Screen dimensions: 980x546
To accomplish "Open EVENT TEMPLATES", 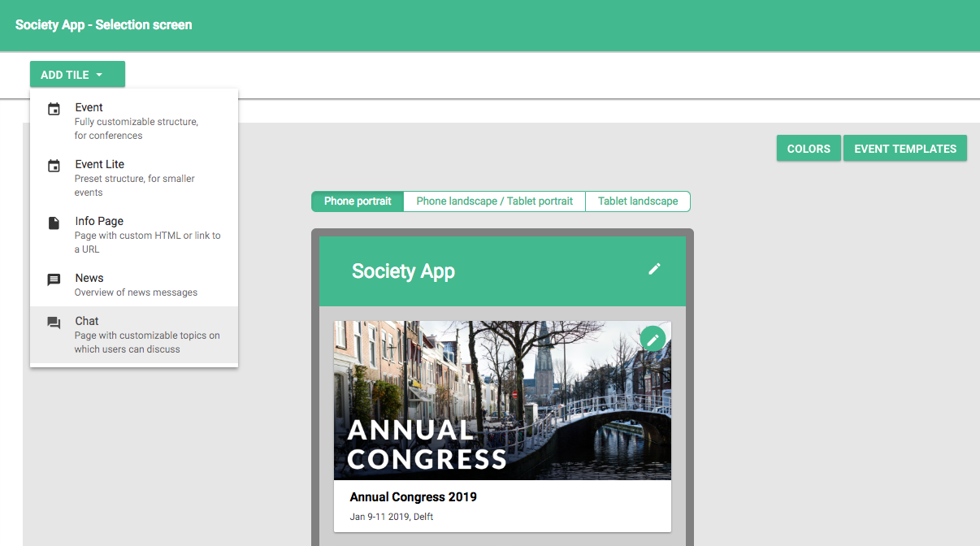I will [x=905, y=149].
